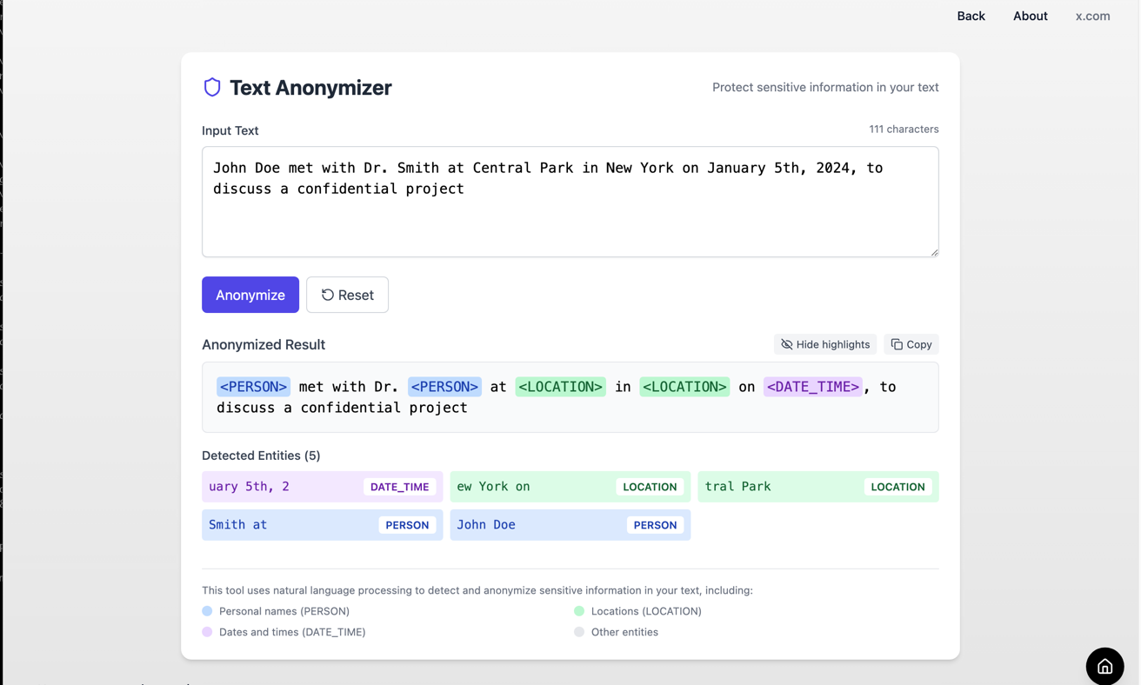Click Back in the top navigation
Screen dimensions: 1141x685
pos(971,16)
